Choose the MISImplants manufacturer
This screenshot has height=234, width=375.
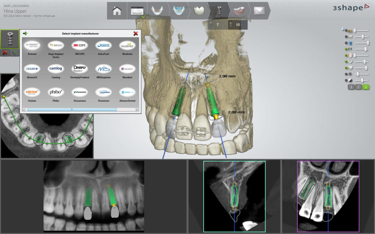(x=104, y=71)
